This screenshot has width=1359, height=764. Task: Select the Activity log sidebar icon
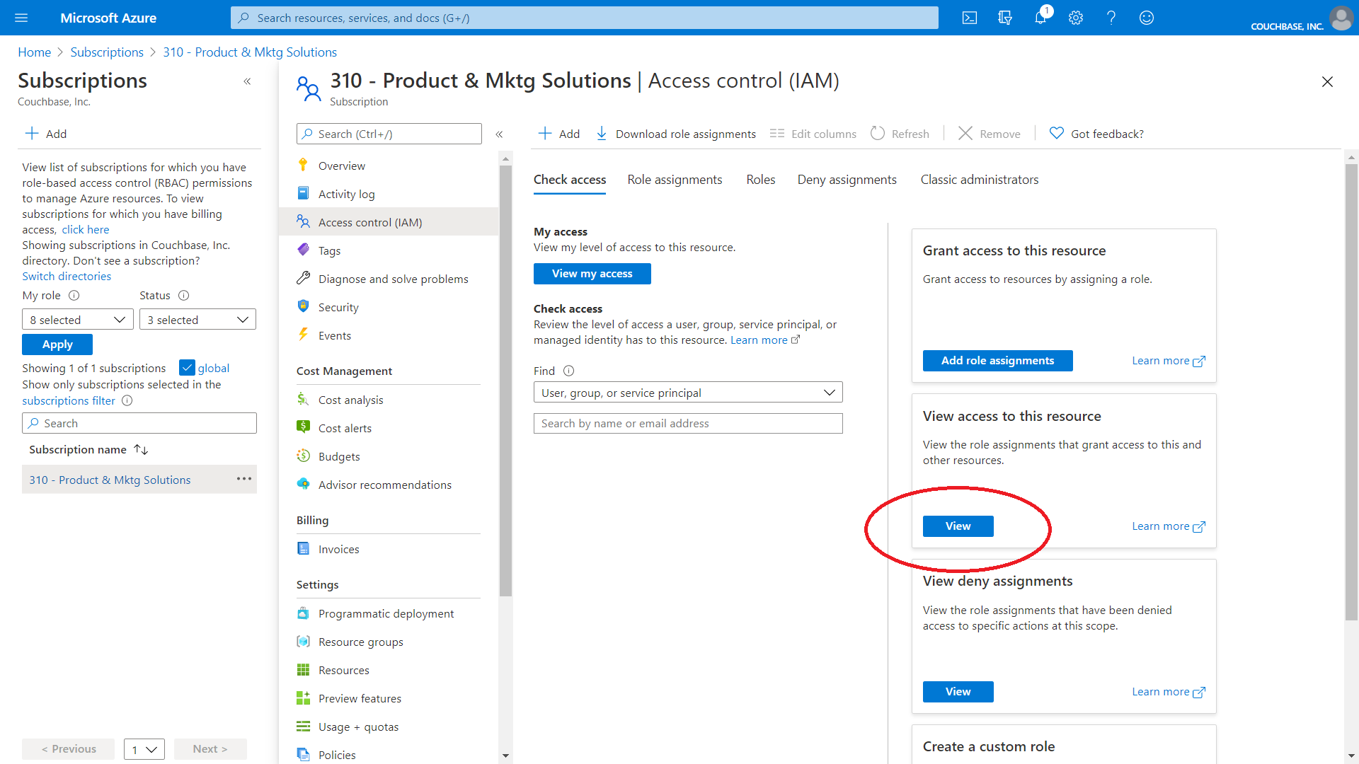tap(304, 193)
